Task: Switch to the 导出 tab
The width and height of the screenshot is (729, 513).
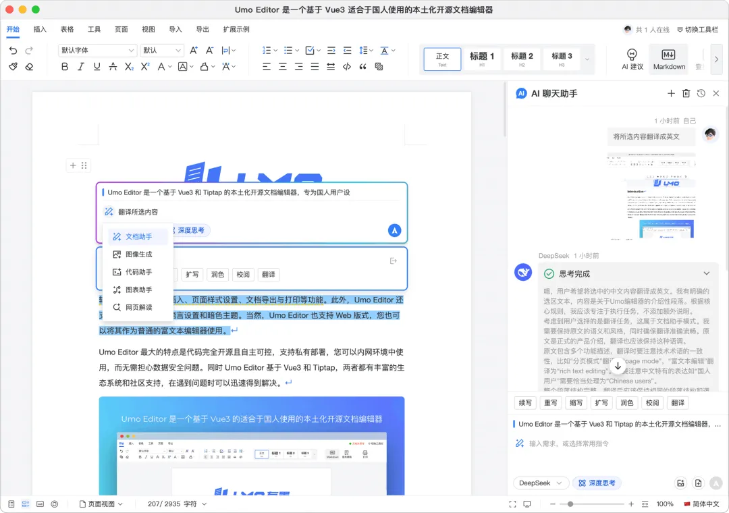Action: pos(202,29)
